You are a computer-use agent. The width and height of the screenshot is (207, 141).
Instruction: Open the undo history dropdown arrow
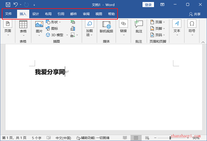21,5
